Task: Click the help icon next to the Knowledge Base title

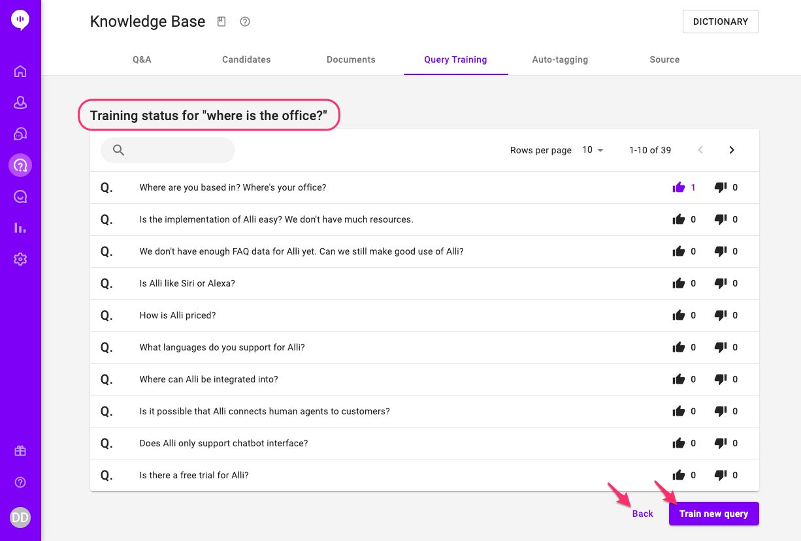Action: (245, 22)
